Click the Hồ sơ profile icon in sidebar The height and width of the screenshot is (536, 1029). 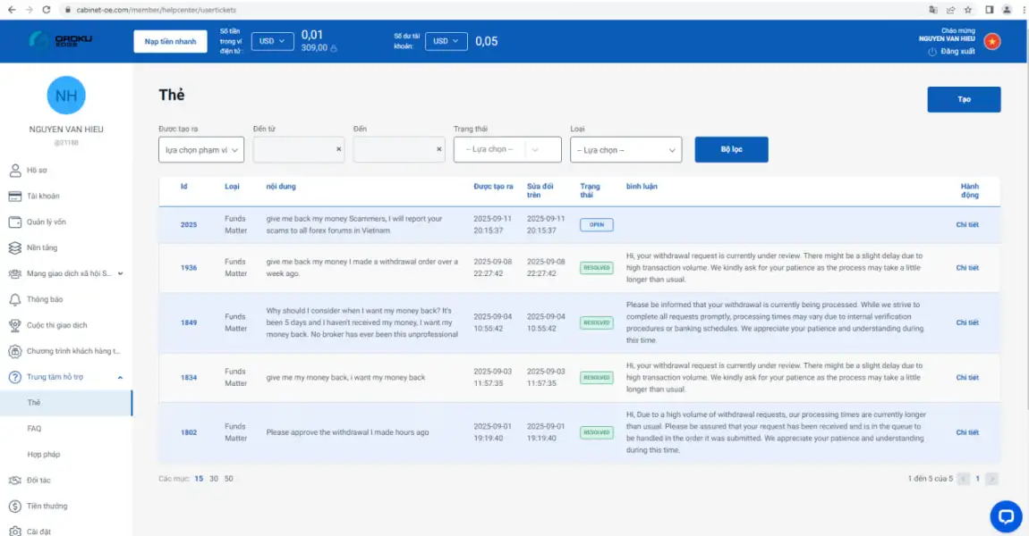[14, 170]
